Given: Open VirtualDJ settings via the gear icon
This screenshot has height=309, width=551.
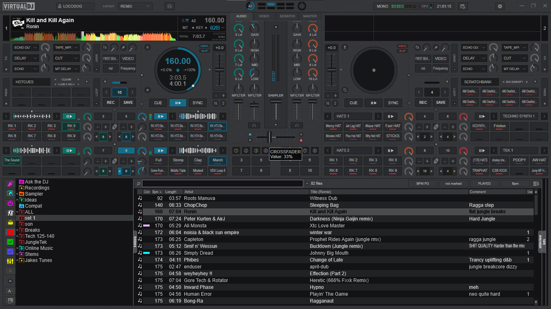Looking at the screenshot, I should (x=500, y=6).
